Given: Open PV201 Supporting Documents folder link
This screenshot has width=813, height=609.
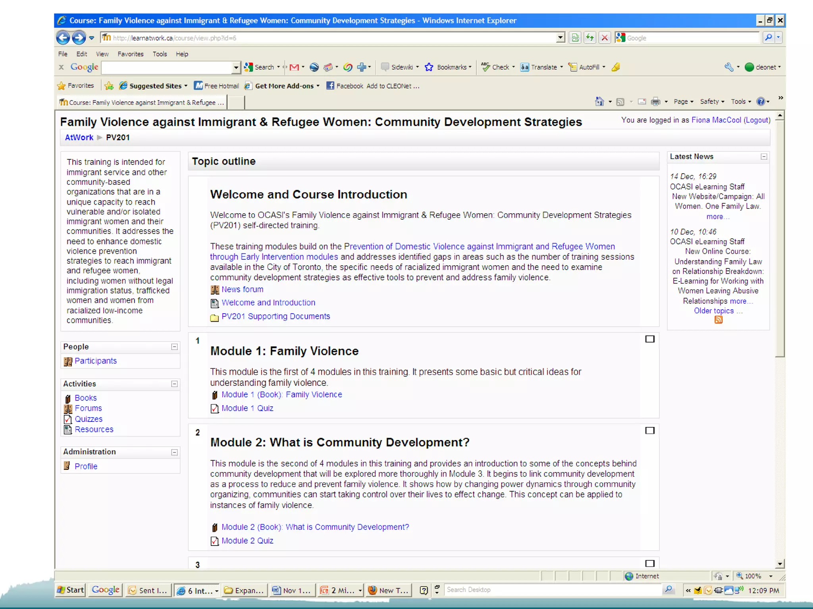Looking at the screenshot, I should pos(275,316).
